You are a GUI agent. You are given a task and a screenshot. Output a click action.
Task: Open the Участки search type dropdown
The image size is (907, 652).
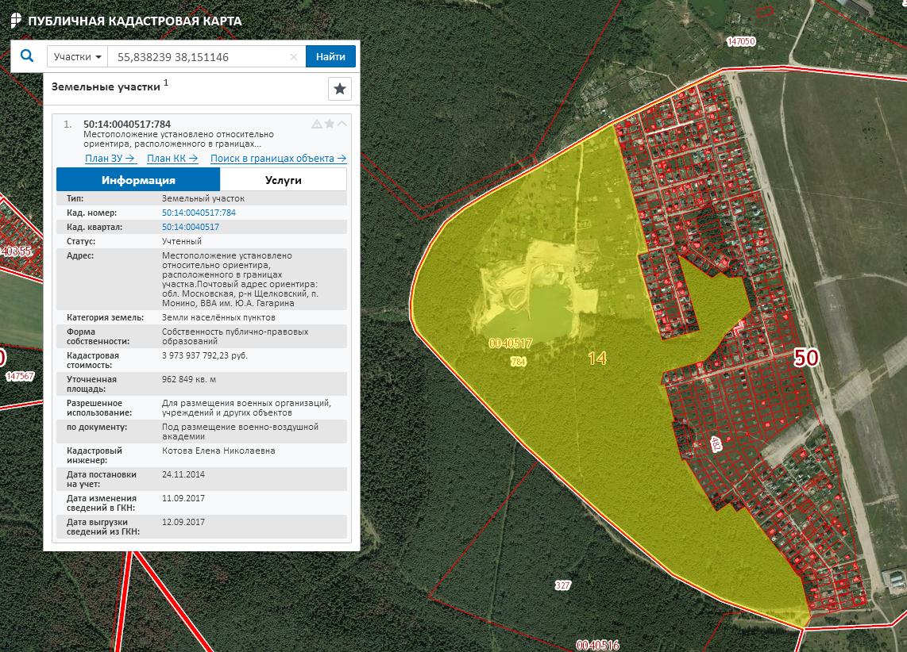click(x=77, y=57)
